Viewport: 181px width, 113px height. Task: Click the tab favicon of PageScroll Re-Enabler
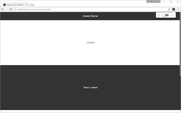click(x=5, y=5)
